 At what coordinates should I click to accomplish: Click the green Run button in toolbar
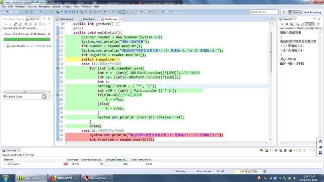pyautogui.click(x=73, y=12)
